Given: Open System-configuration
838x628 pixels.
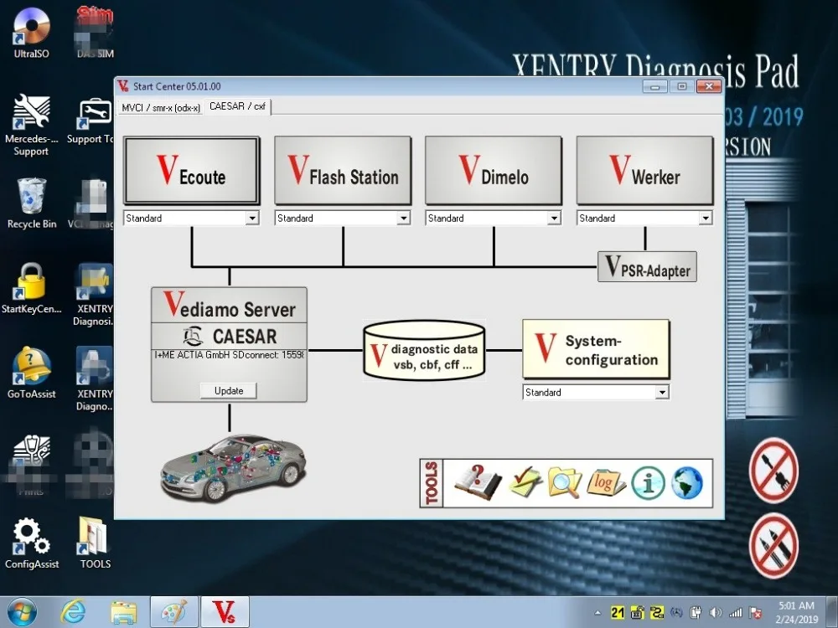Looking at the screenshot, I should [596, 349].
